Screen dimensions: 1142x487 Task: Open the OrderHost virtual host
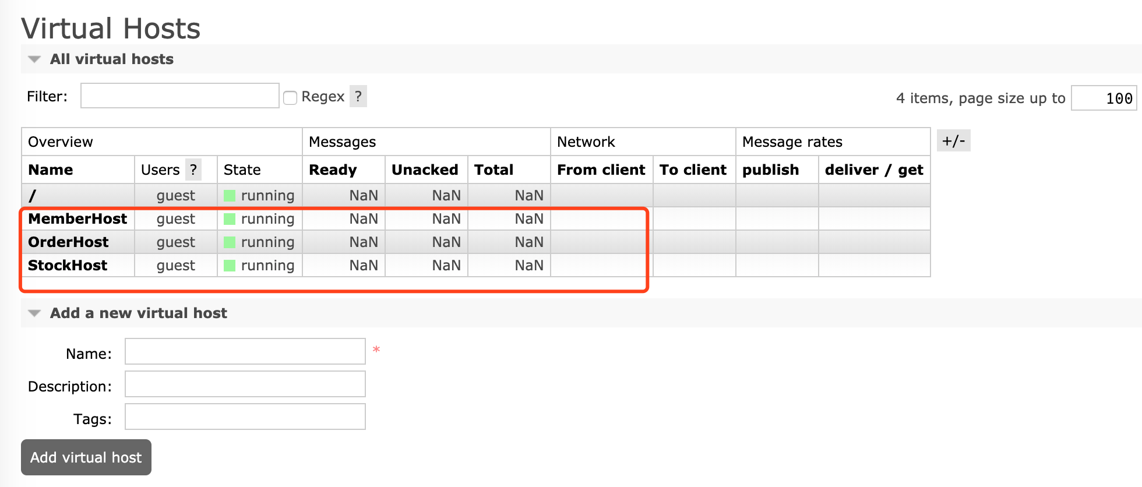click(x=68, y=242)
